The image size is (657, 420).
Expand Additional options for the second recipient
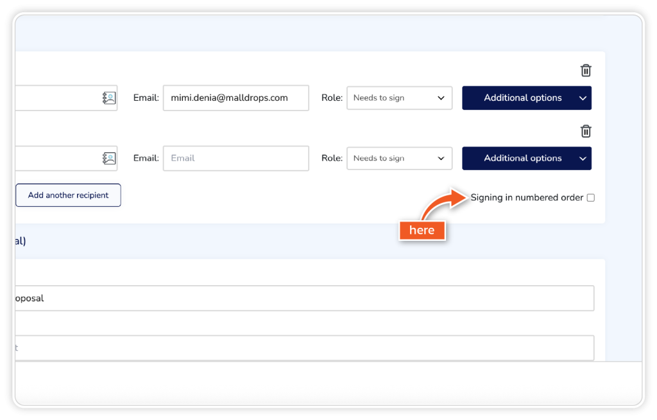coord(526,158)
